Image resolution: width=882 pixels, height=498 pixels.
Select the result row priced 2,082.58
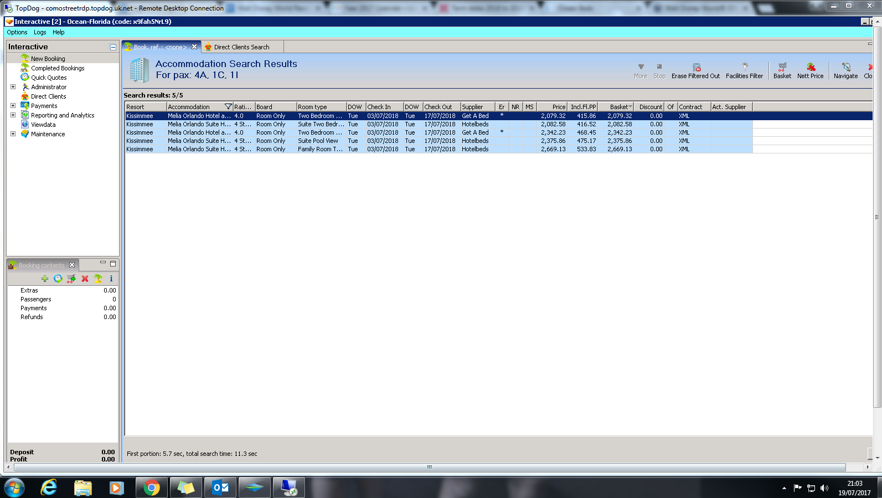click(439, 124)
